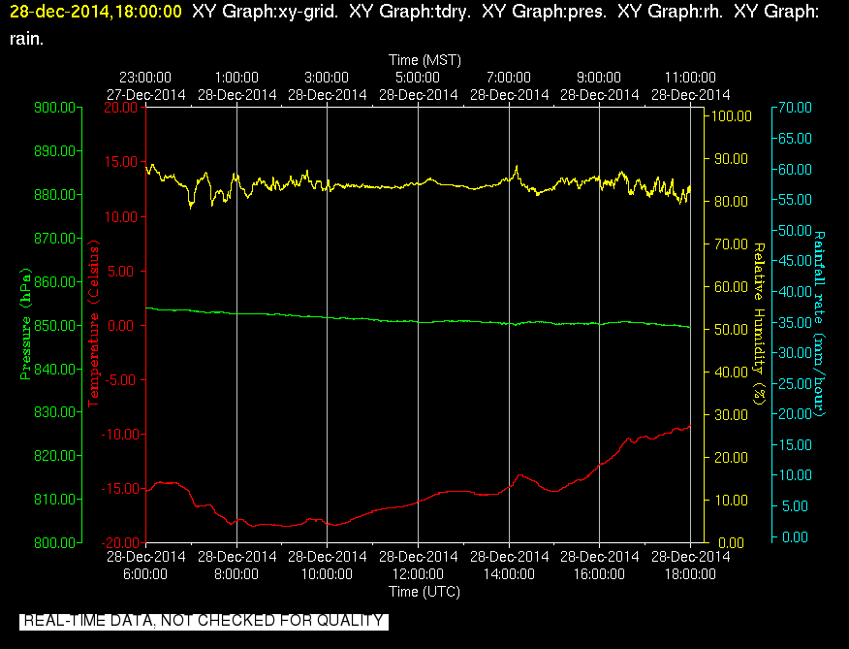Click the Relative Humidity (%) axis title
849x649 pixels.
[x=760, y=324]
